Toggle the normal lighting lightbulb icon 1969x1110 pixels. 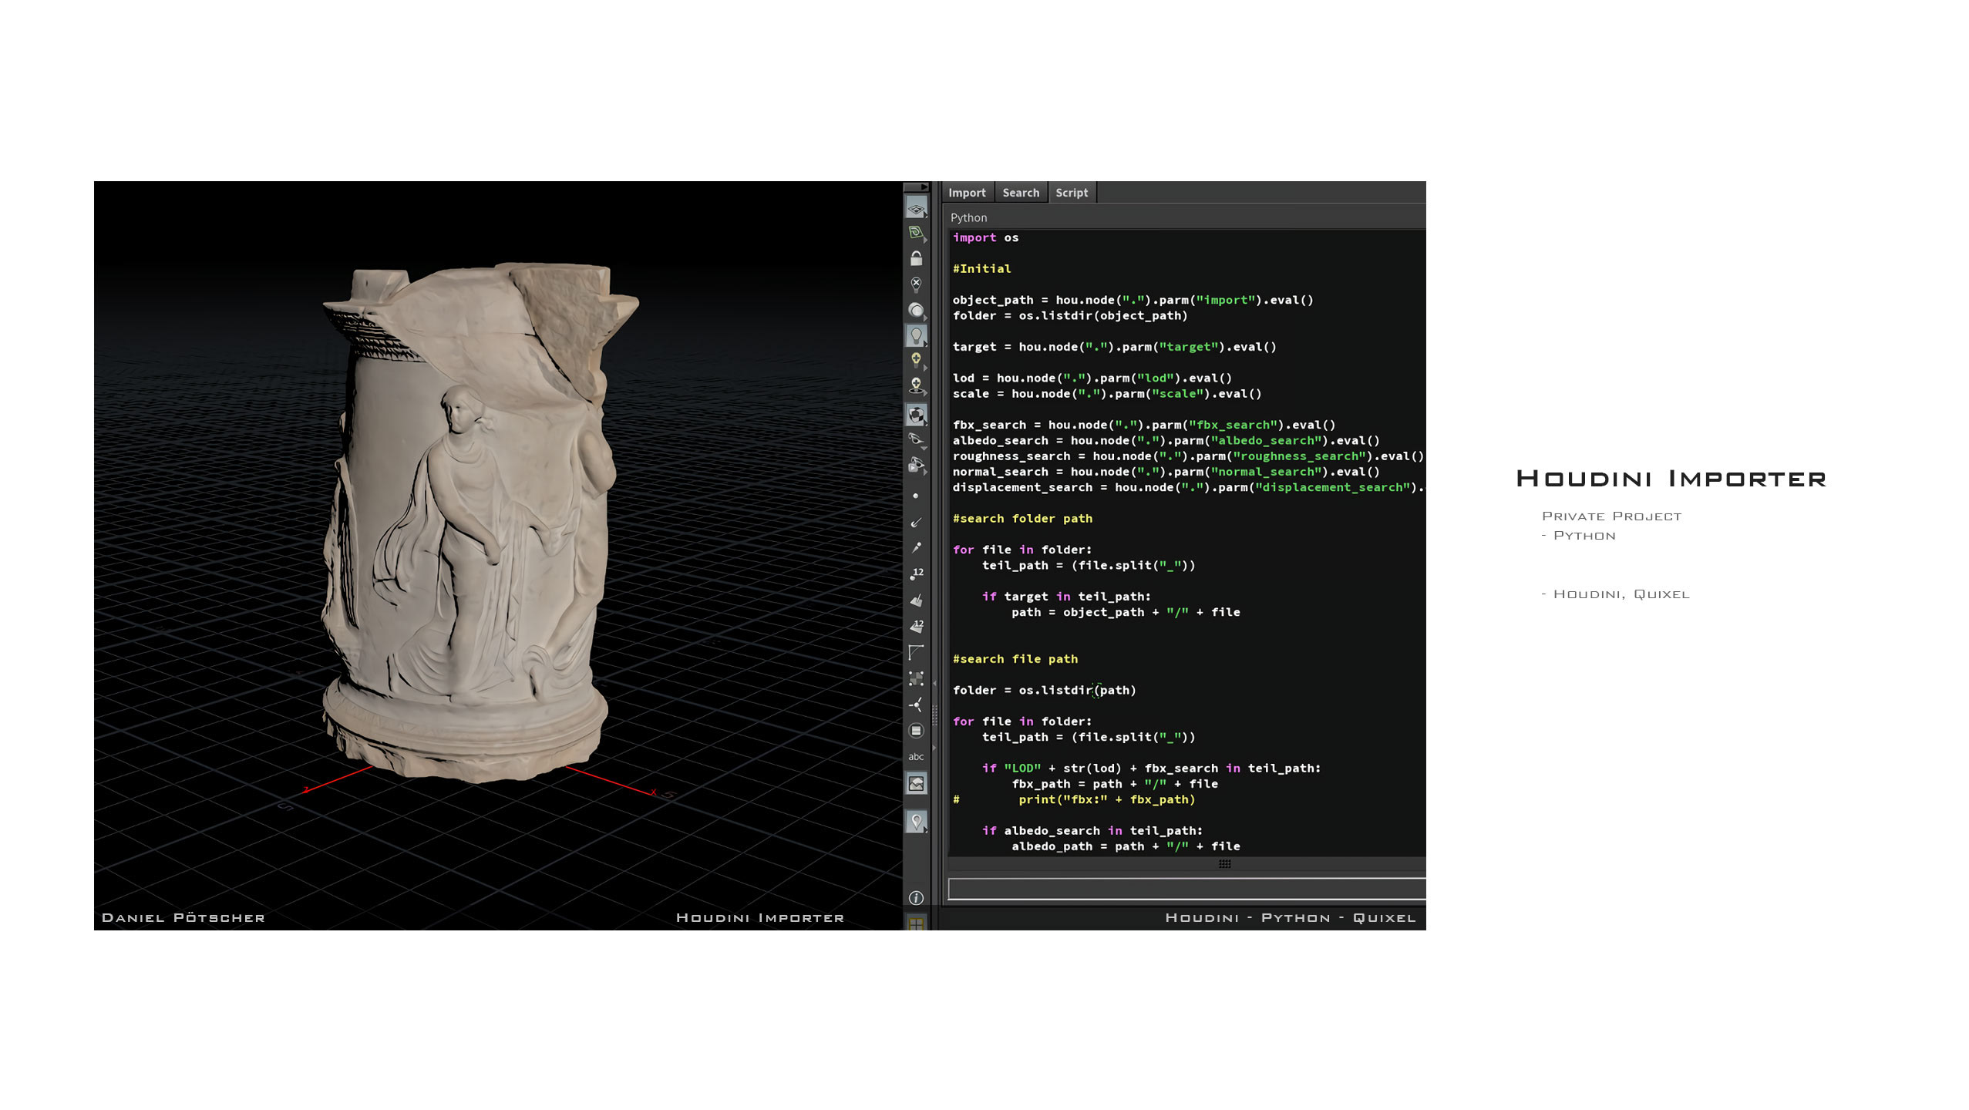click(x=916, y=335)
